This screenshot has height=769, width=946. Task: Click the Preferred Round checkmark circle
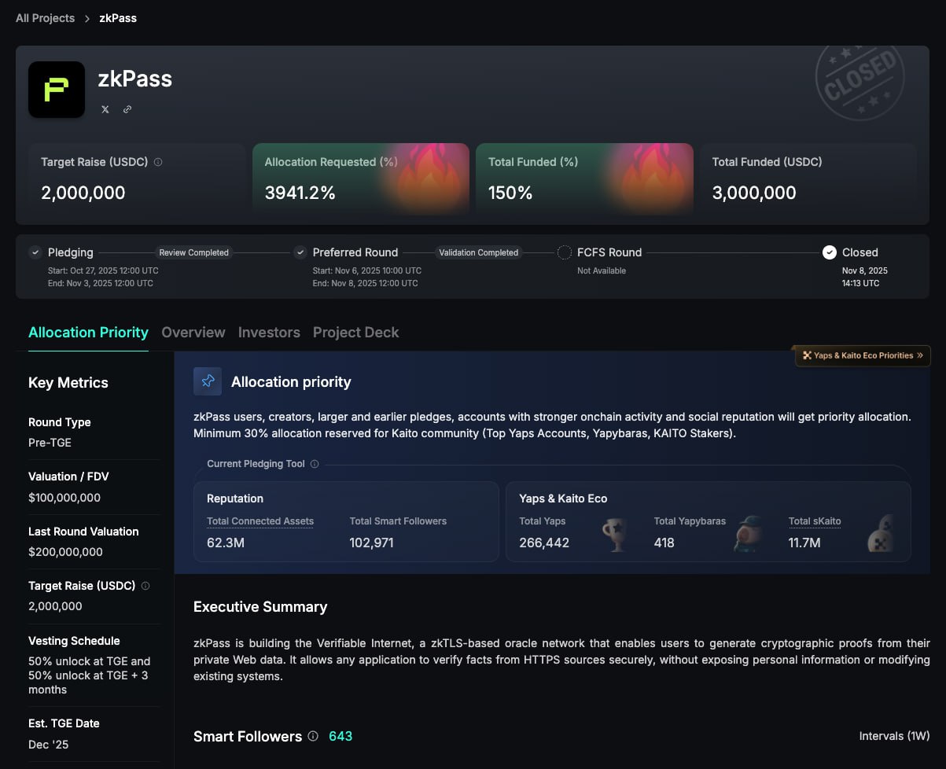pos(300,252)
